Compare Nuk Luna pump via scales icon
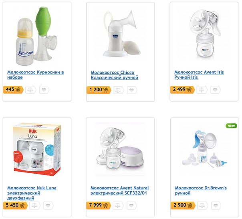This screenshot has height=219, width=242. [x=35, y=205]
